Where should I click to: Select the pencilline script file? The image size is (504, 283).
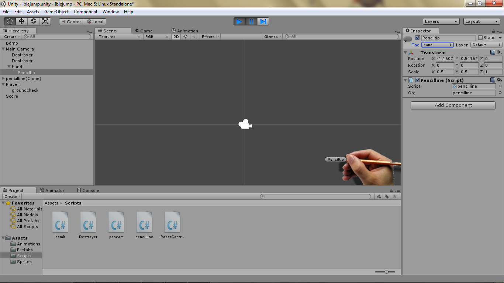pos(144,225)
